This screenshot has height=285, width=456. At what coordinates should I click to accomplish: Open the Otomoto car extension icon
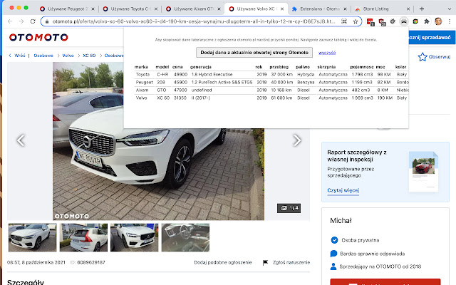click(404, 21)
